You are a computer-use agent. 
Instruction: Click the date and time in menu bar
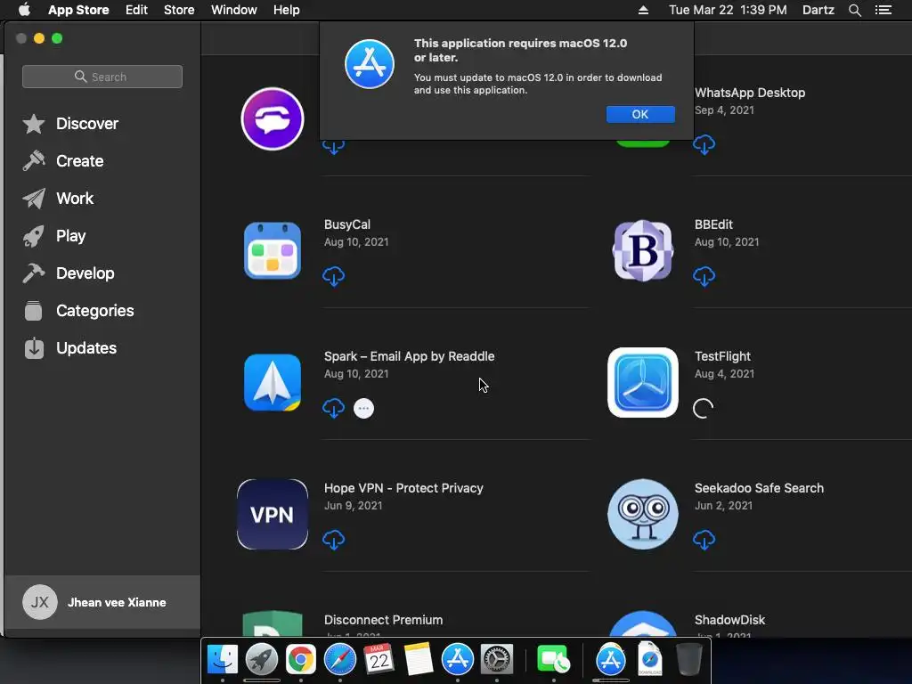[x=728, y=10]
